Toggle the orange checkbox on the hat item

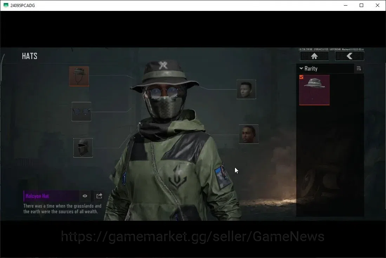pos(301,77)
